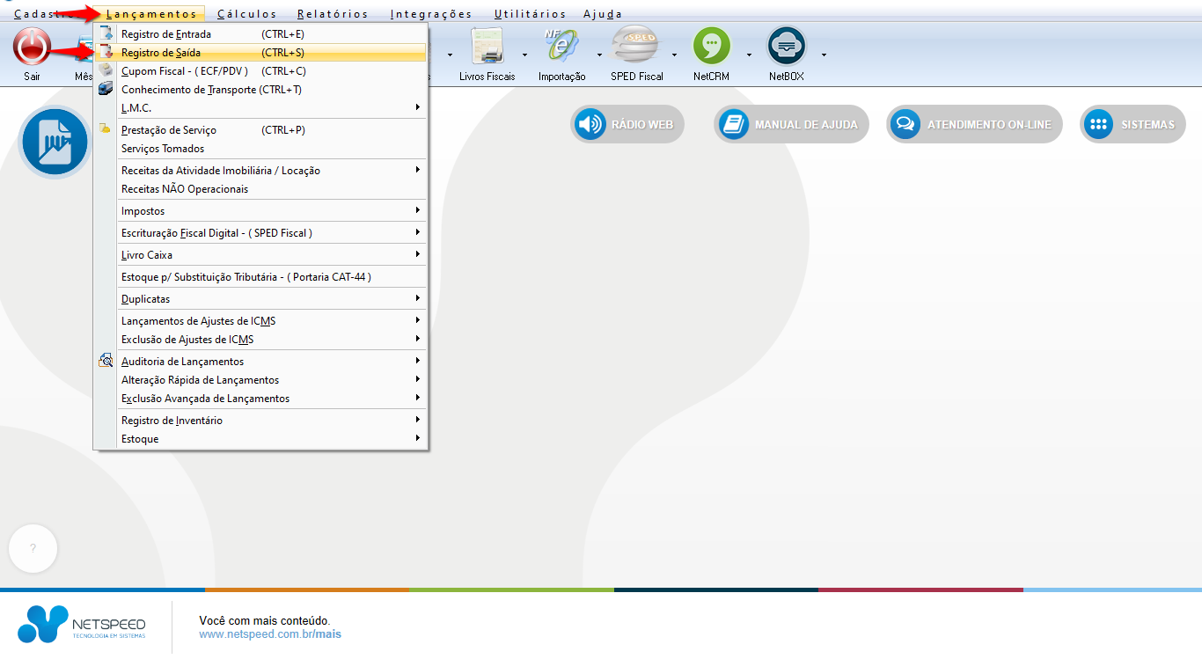Select Cupom Fiscal (ECF/PDV) entry

tap(185, 71)
